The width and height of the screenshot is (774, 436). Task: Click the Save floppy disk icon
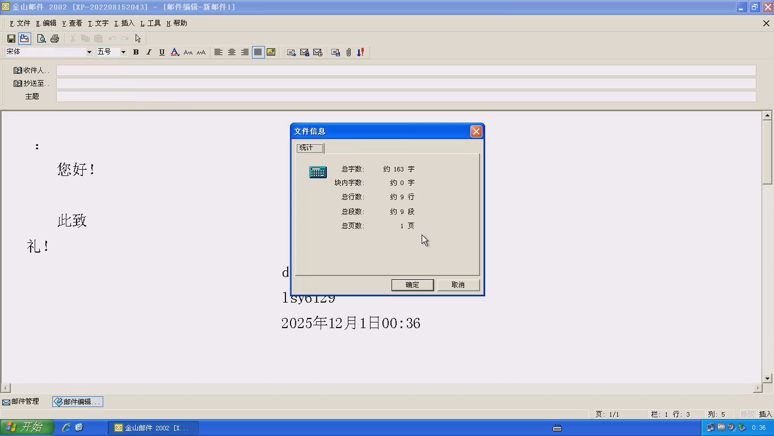click(x=11, y=39)
